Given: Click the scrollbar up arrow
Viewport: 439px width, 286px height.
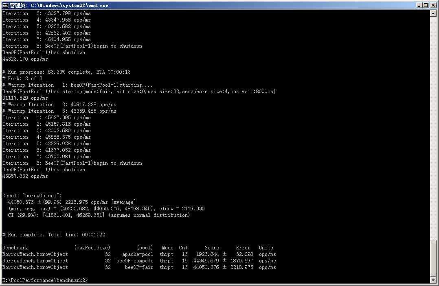Looking at the screenshot, I should click(433, 13).
